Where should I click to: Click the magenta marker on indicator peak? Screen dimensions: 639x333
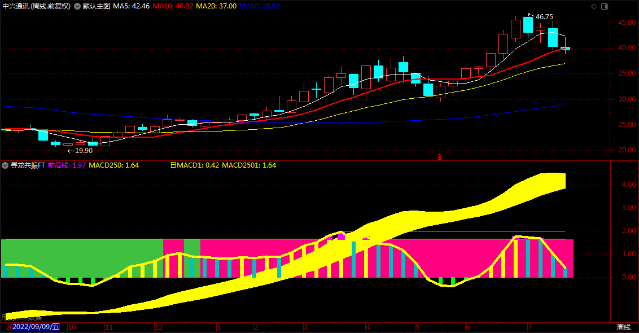(341, 236)
